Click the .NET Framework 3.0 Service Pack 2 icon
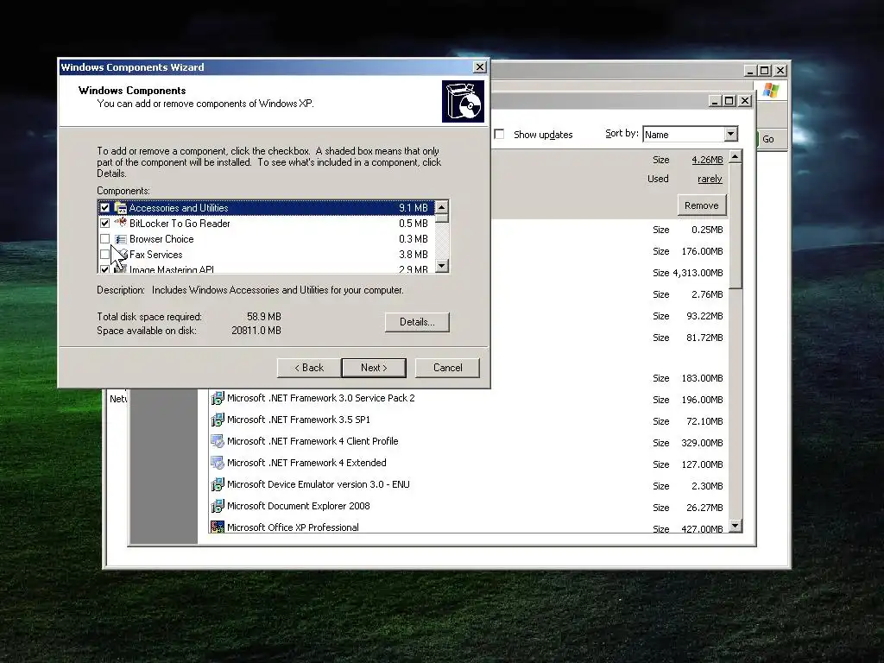Viewport: 884px width, 663px height. pyautogui.click(x=217, y=398)
